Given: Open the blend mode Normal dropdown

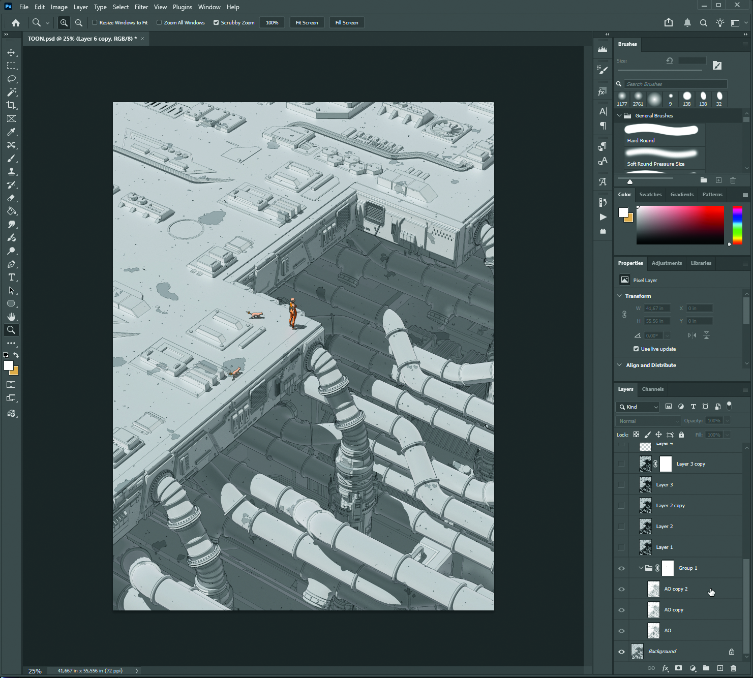Looking at the screenshot, I should [648, 421].
